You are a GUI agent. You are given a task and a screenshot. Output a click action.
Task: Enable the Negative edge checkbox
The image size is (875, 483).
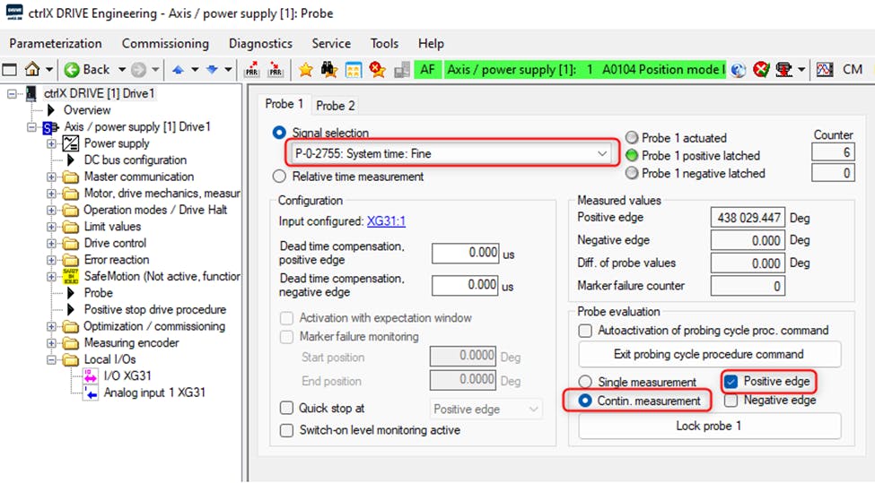click(731, 401)
